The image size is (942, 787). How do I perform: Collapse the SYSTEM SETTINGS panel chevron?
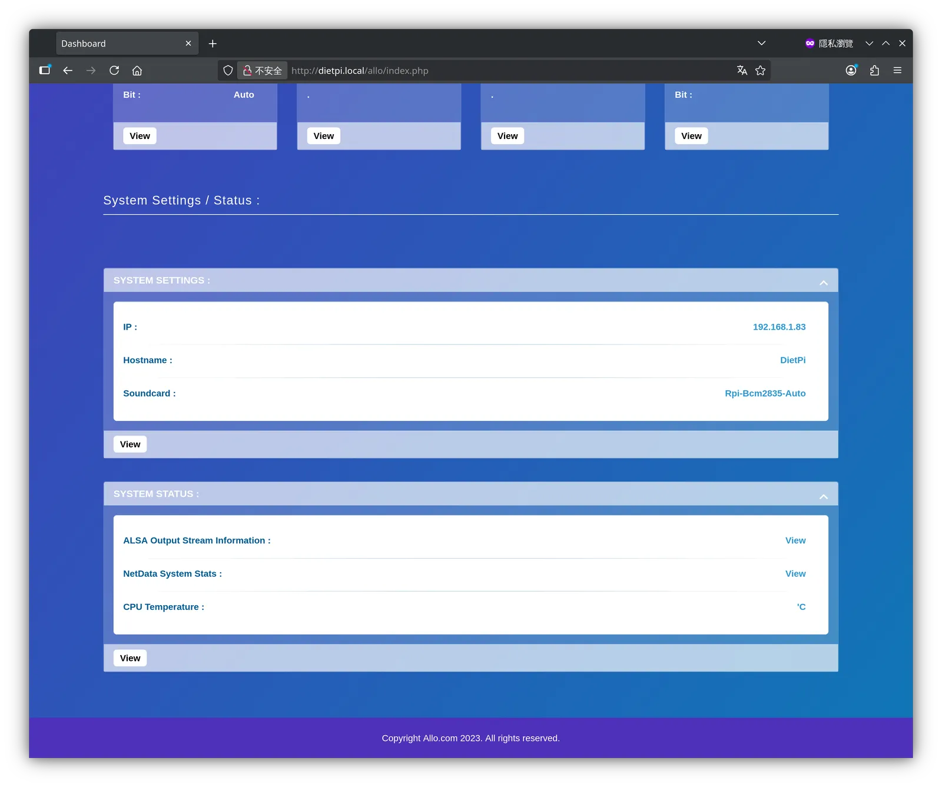pyautogui.click(x=824, y=283)
